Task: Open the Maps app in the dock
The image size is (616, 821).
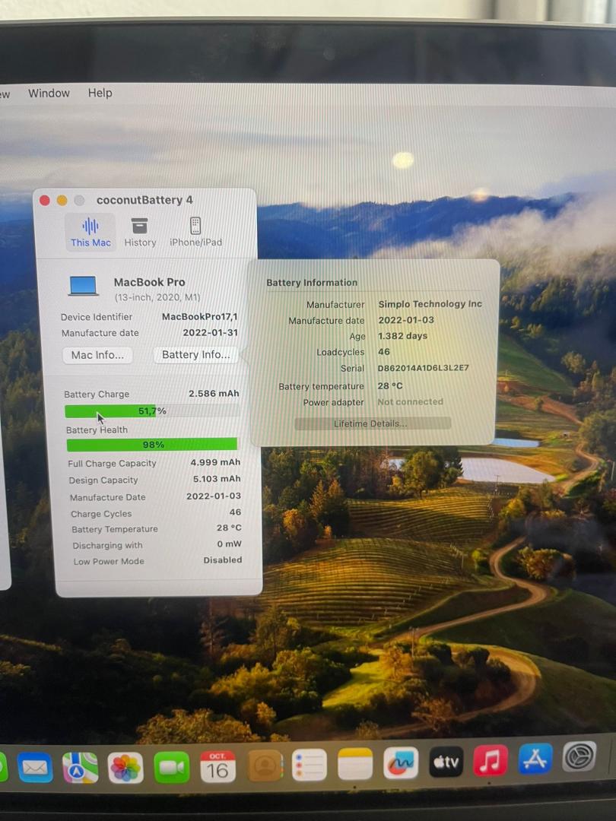Action: tap(80, 767)
